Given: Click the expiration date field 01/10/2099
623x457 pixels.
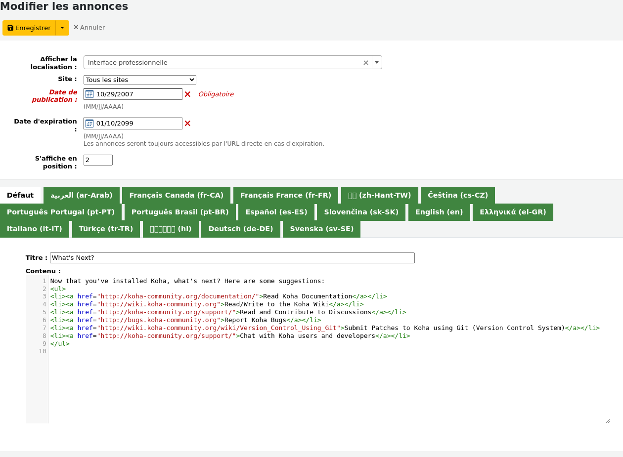Looking at the screenshot, I should click(x=133, y=123).
